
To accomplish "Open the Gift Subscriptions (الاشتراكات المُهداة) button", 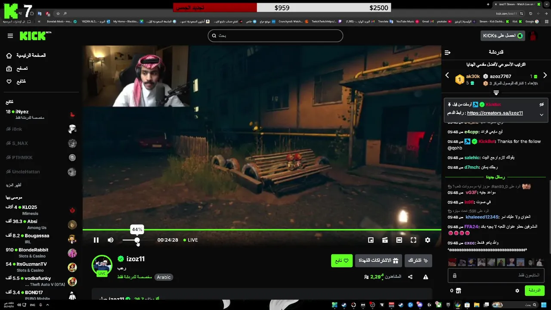I will [378, 260].
